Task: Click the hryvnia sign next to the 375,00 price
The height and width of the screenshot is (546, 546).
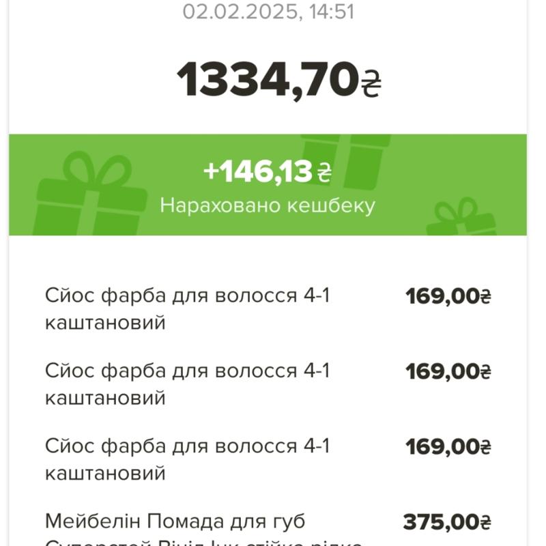Action: (x=485, y=523)
